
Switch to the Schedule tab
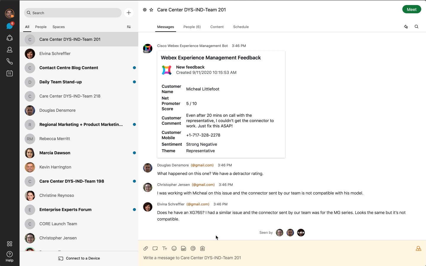[x=241, y=27]
